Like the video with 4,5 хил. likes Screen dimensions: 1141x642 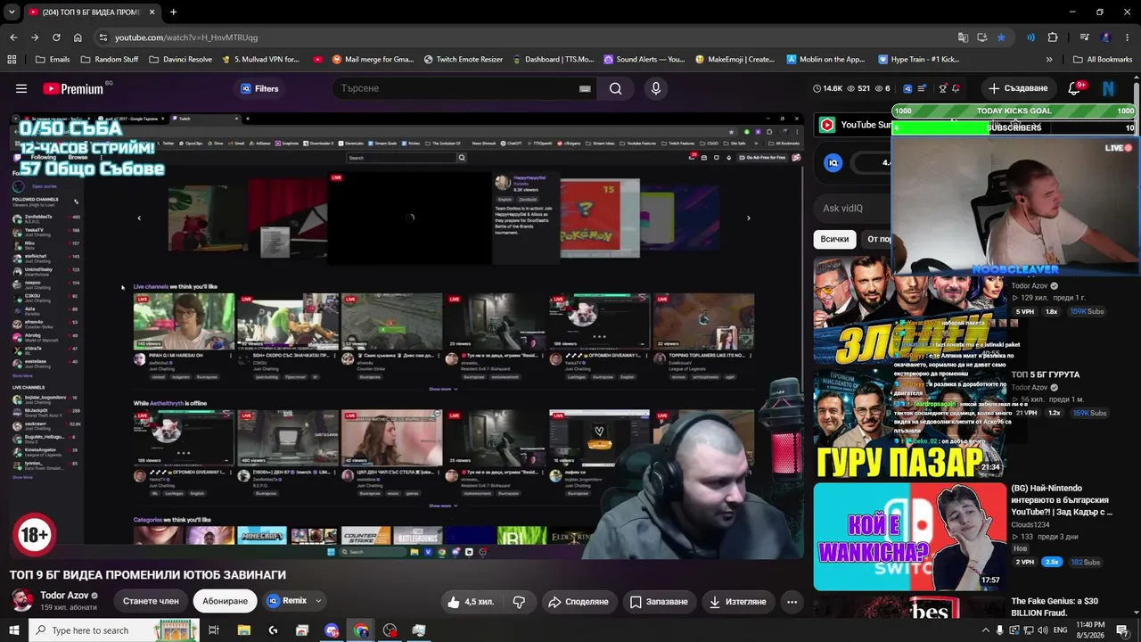(x=471, y=602)
